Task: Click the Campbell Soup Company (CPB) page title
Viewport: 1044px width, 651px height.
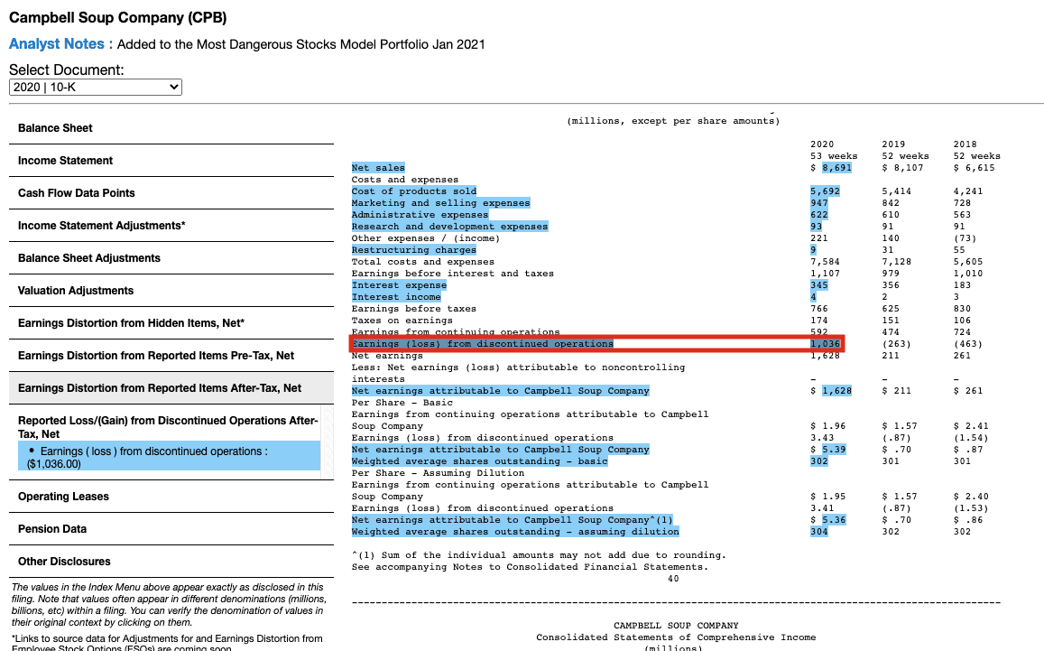Action: [x=118, y=18]
